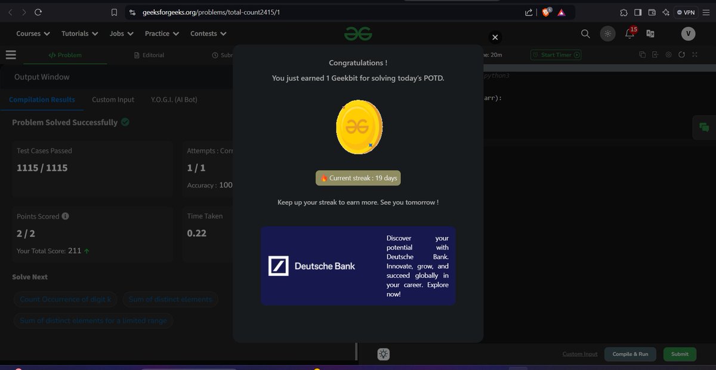716x370 pixels.
Task: Click the 1115 / 1115 test cases value
Action: pos(42,168)
